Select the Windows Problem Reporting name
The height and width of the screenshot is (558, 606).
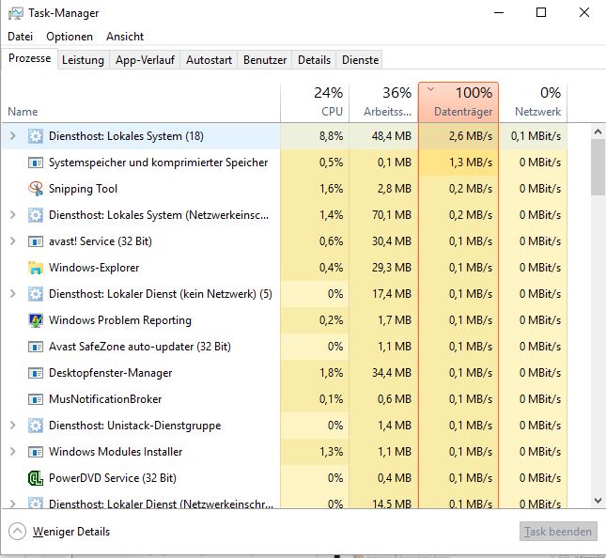(x=120, y=320)
